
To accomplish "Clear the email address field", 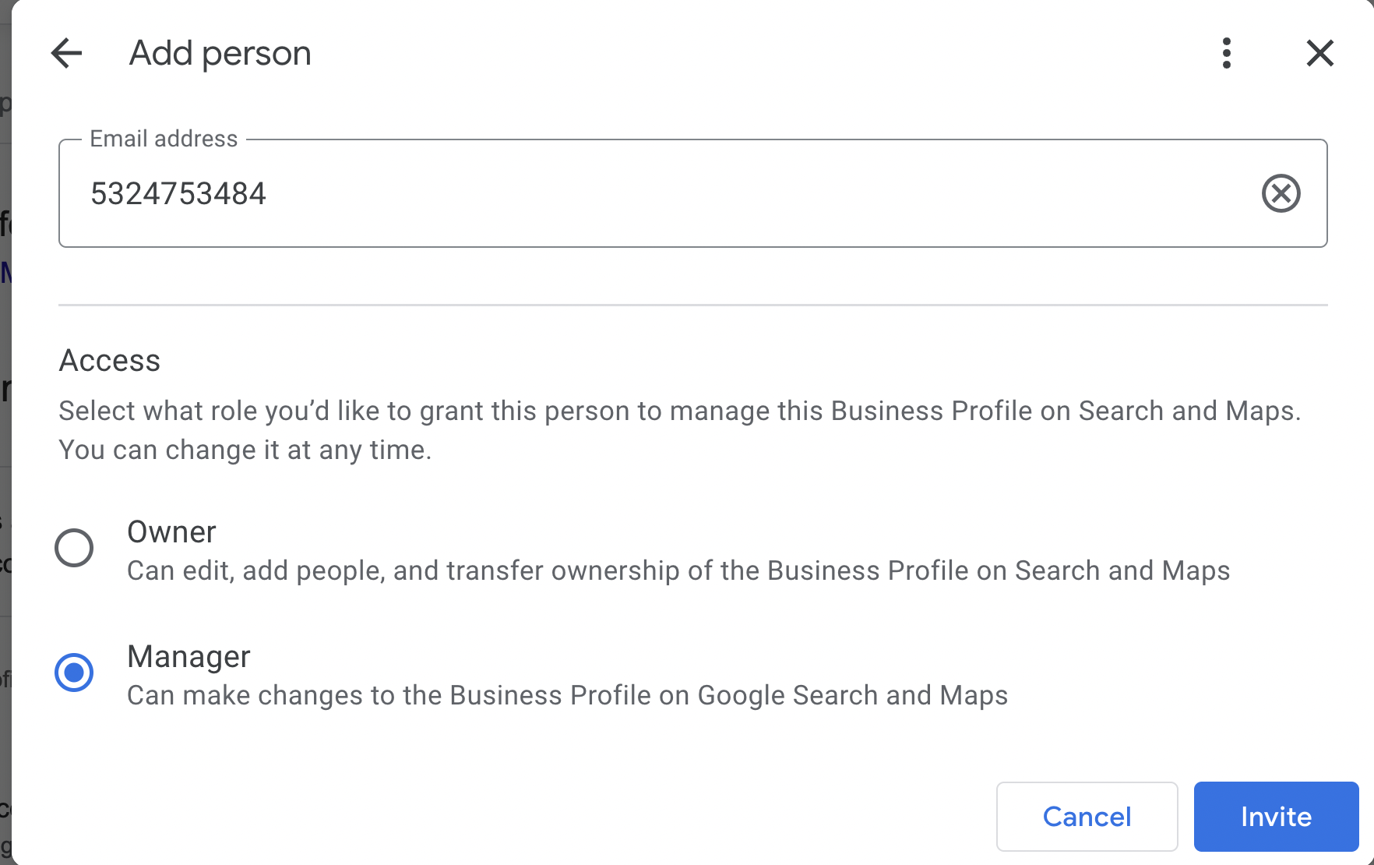I will (1281, 193).
